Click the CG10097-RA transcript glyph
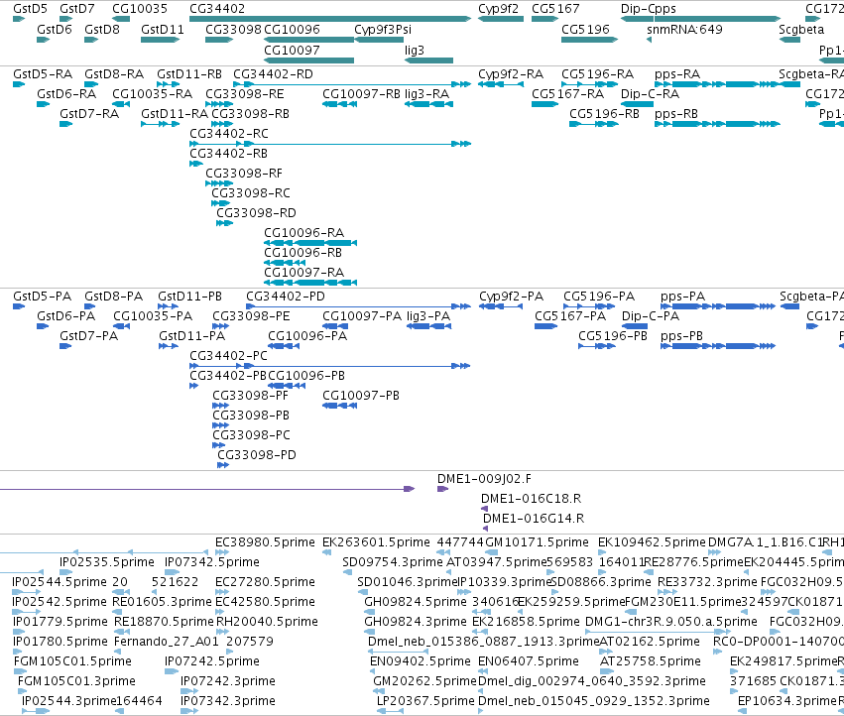 click(x=310, y=283)
